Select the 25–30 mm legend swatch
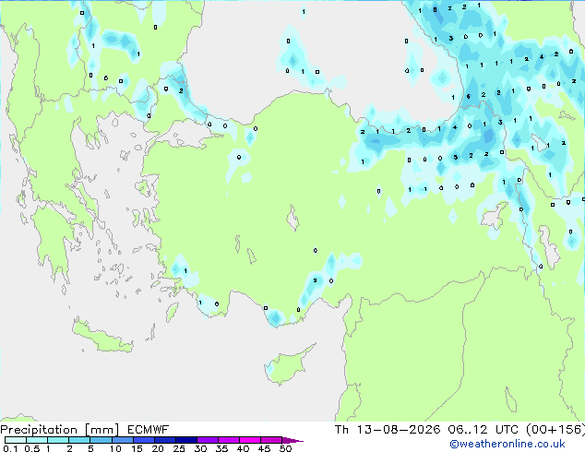This screenshot has height=452, width=585. pos(185,440)
